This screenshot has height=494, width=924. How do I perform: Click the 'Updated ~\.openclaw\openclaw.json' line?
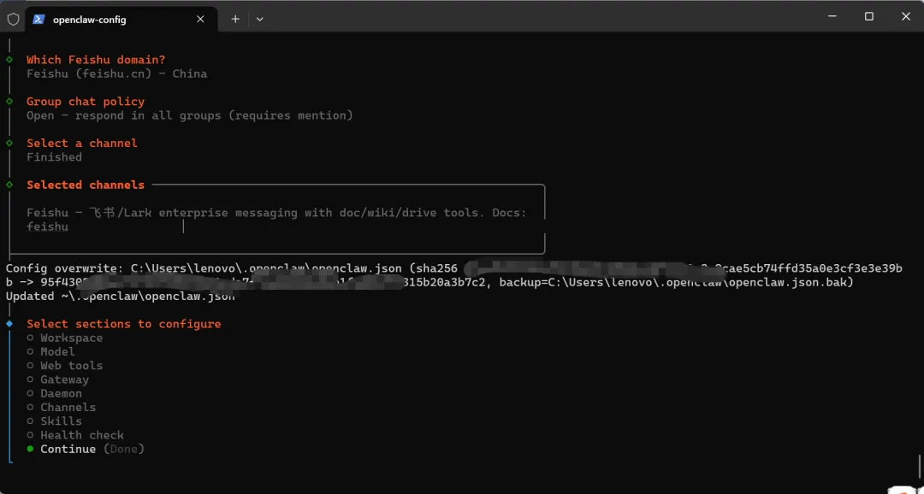[121, 297]
